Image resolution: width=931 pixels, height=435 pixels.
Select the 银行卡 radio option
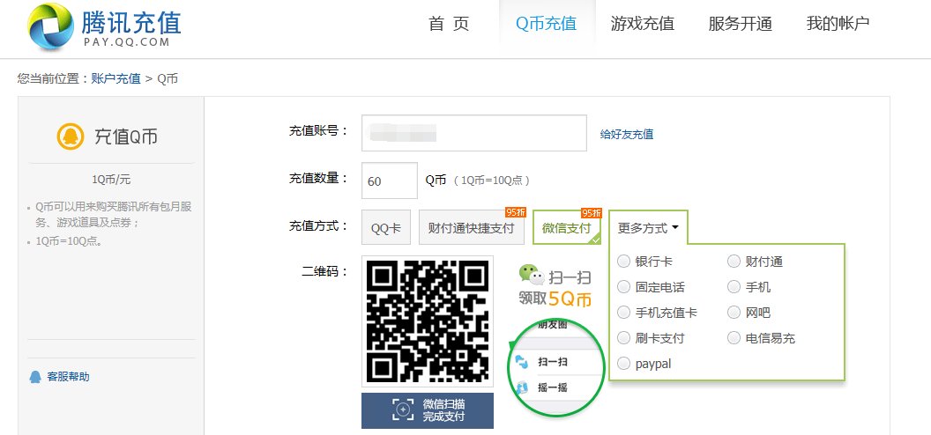pos(623,261)
